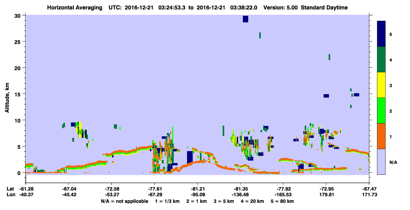
Task: Click the bright green colorbar segment labeled 2
Action: 381,111
